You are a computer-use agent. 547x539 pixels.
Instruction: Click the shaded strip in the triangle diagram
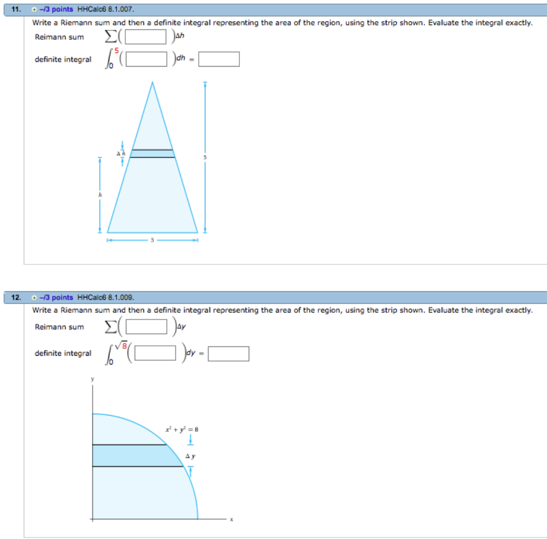coord(152,153)
